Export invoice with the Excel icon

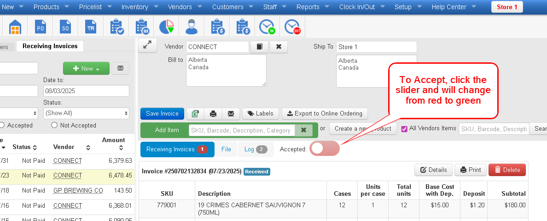pyautogui.click(x=195, y=114)
